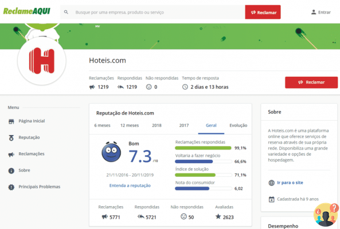Click the Avaliadas label

(224, 207)
